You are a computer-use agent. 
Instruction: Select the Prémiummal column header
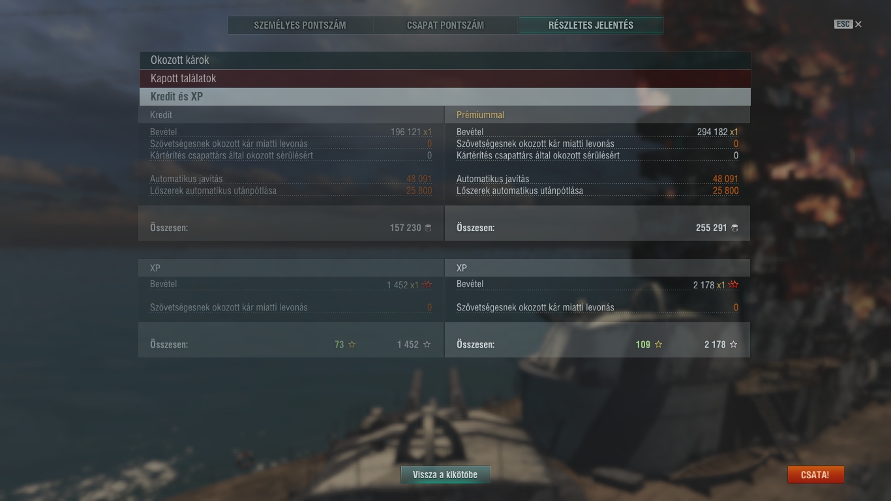point(480,115)
